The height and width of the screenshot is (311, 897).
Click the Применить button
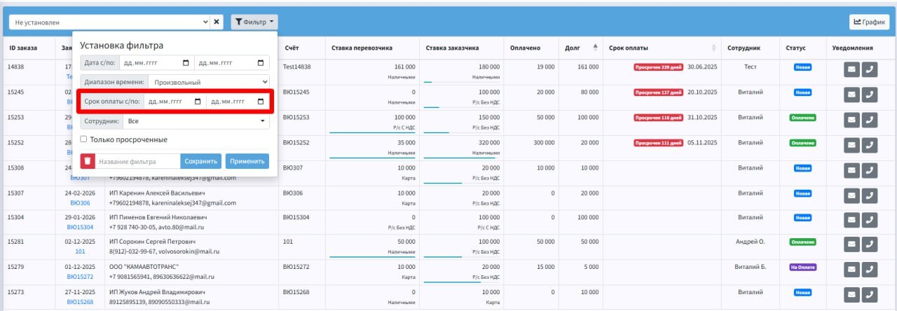pos(247,161)
